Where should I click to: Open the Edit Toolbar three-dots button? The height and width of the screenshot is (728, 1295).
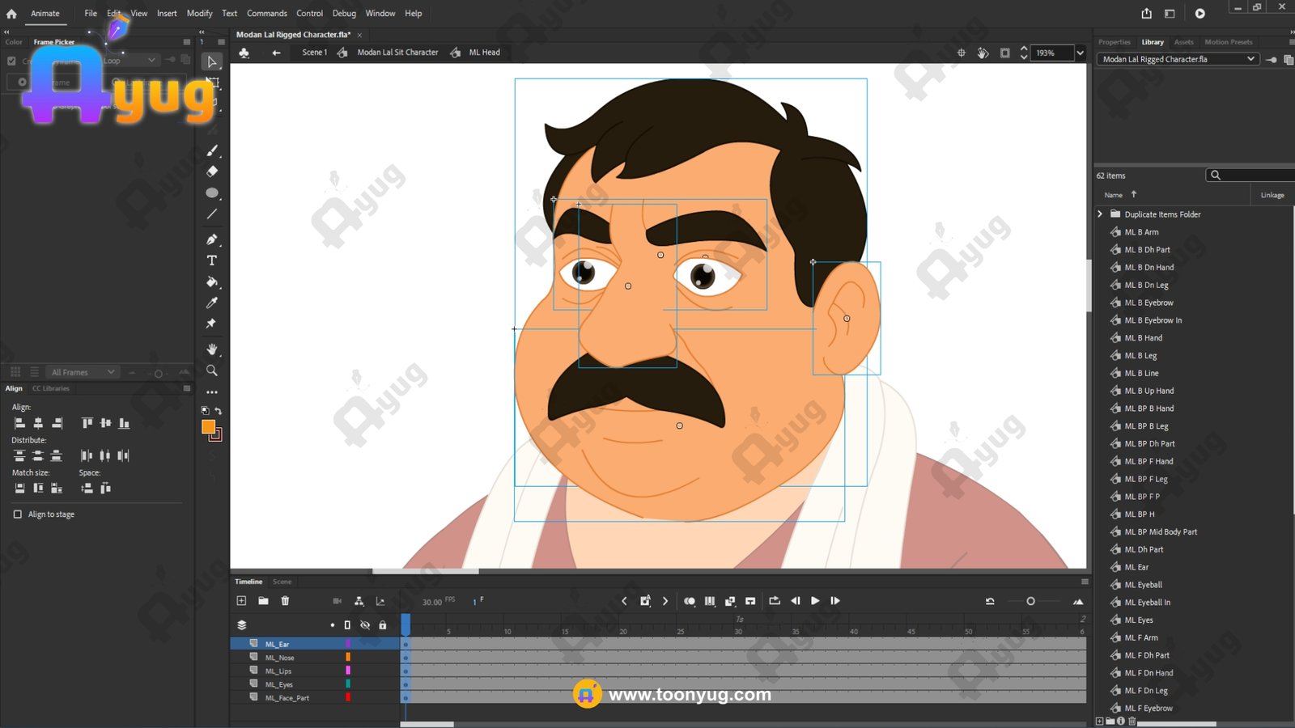coord(212,392)
